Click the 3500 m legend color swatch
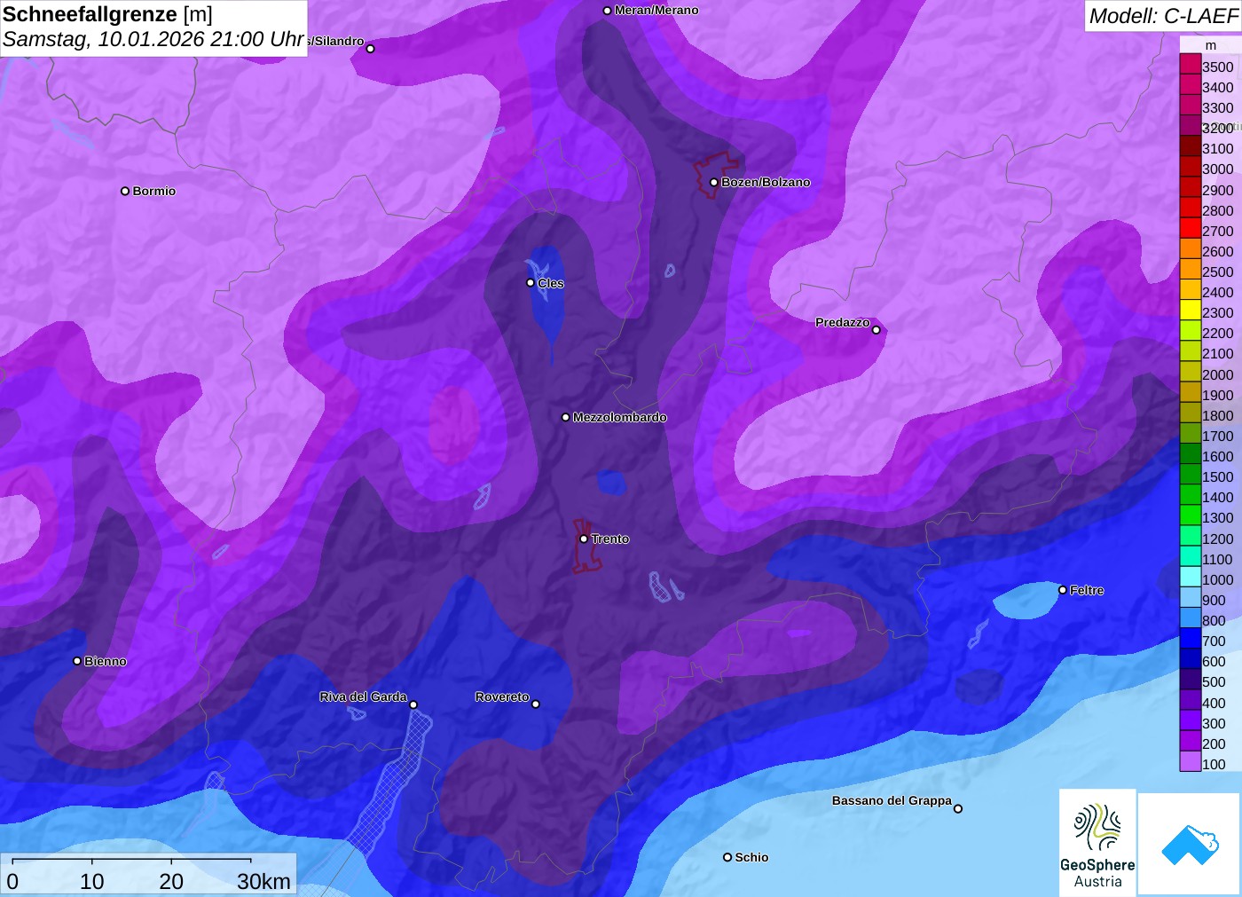1242x897 pixels. (1191, 65)
